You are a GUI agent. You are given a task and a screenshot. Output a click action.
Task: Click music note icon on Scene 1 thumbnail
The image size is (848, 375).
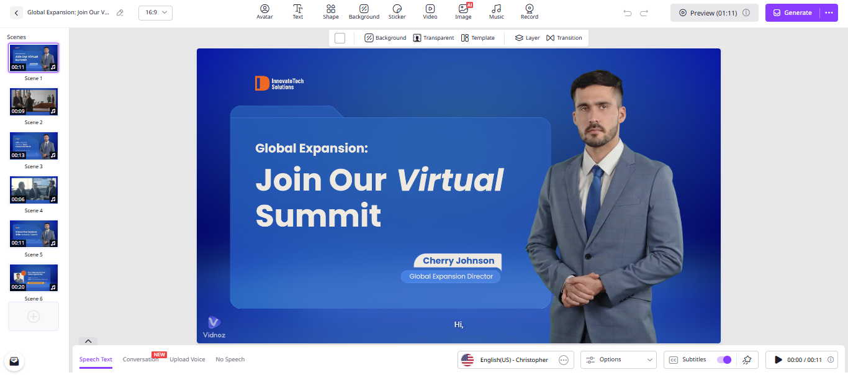coord(53,67)
